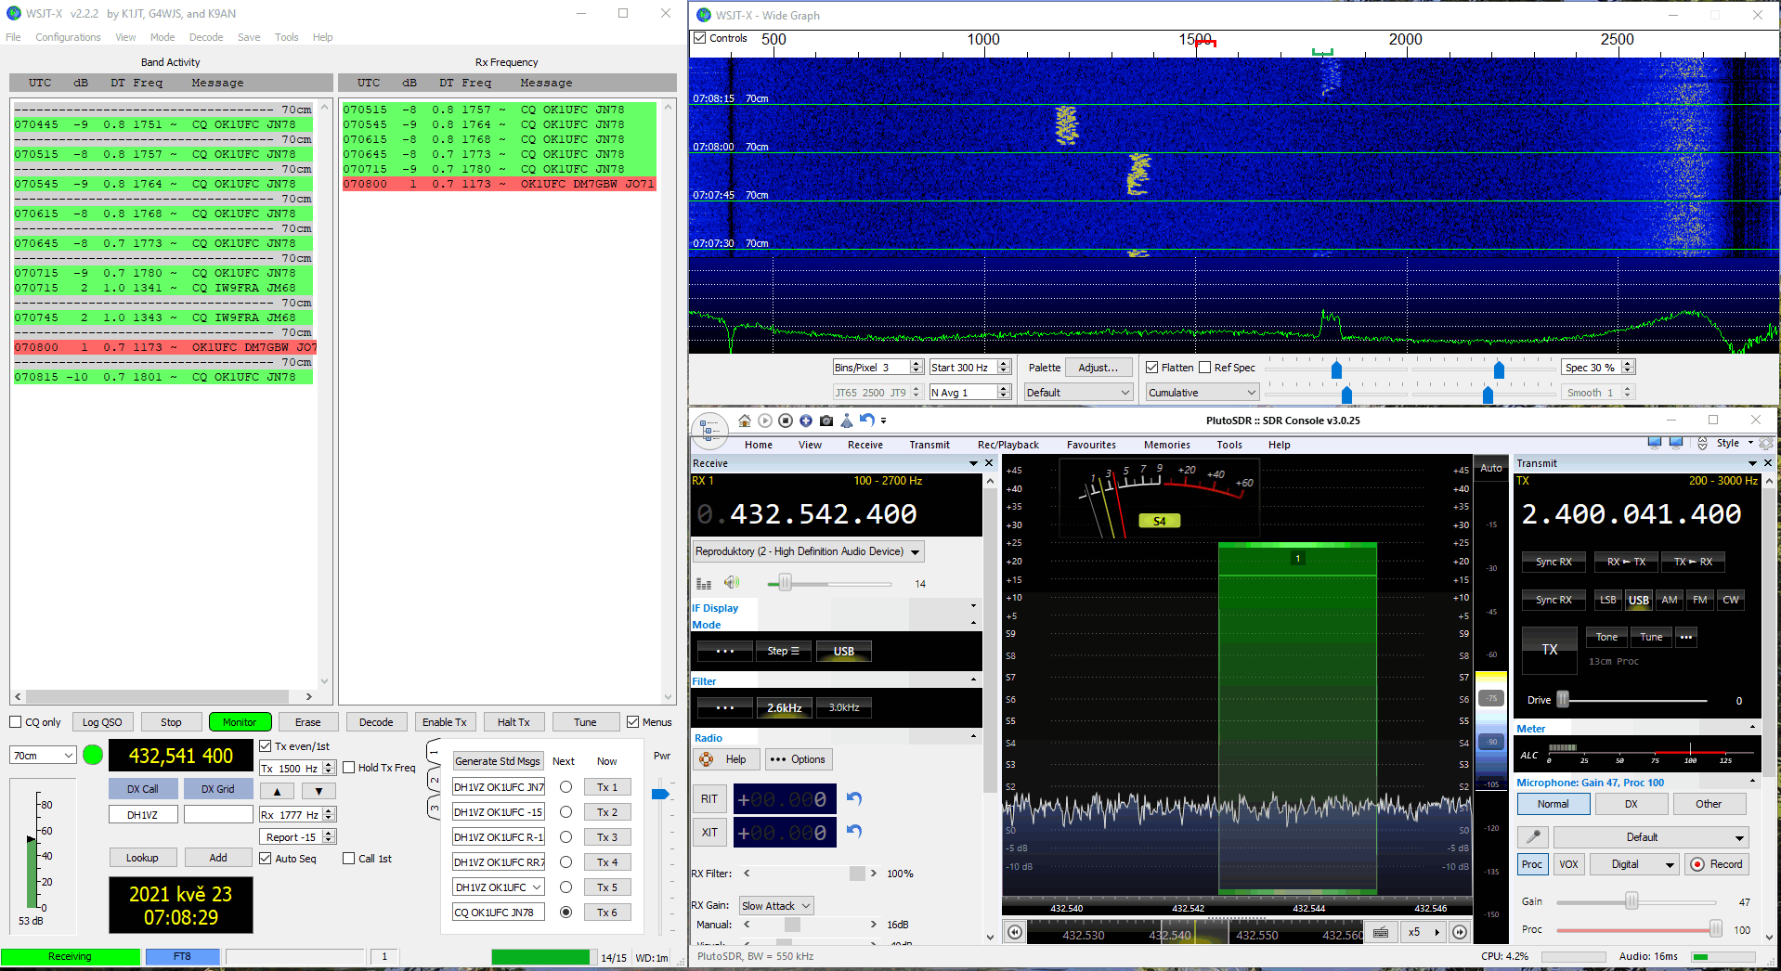Click the DX Call input field showing DH1VZ

(x=142, y=815)
